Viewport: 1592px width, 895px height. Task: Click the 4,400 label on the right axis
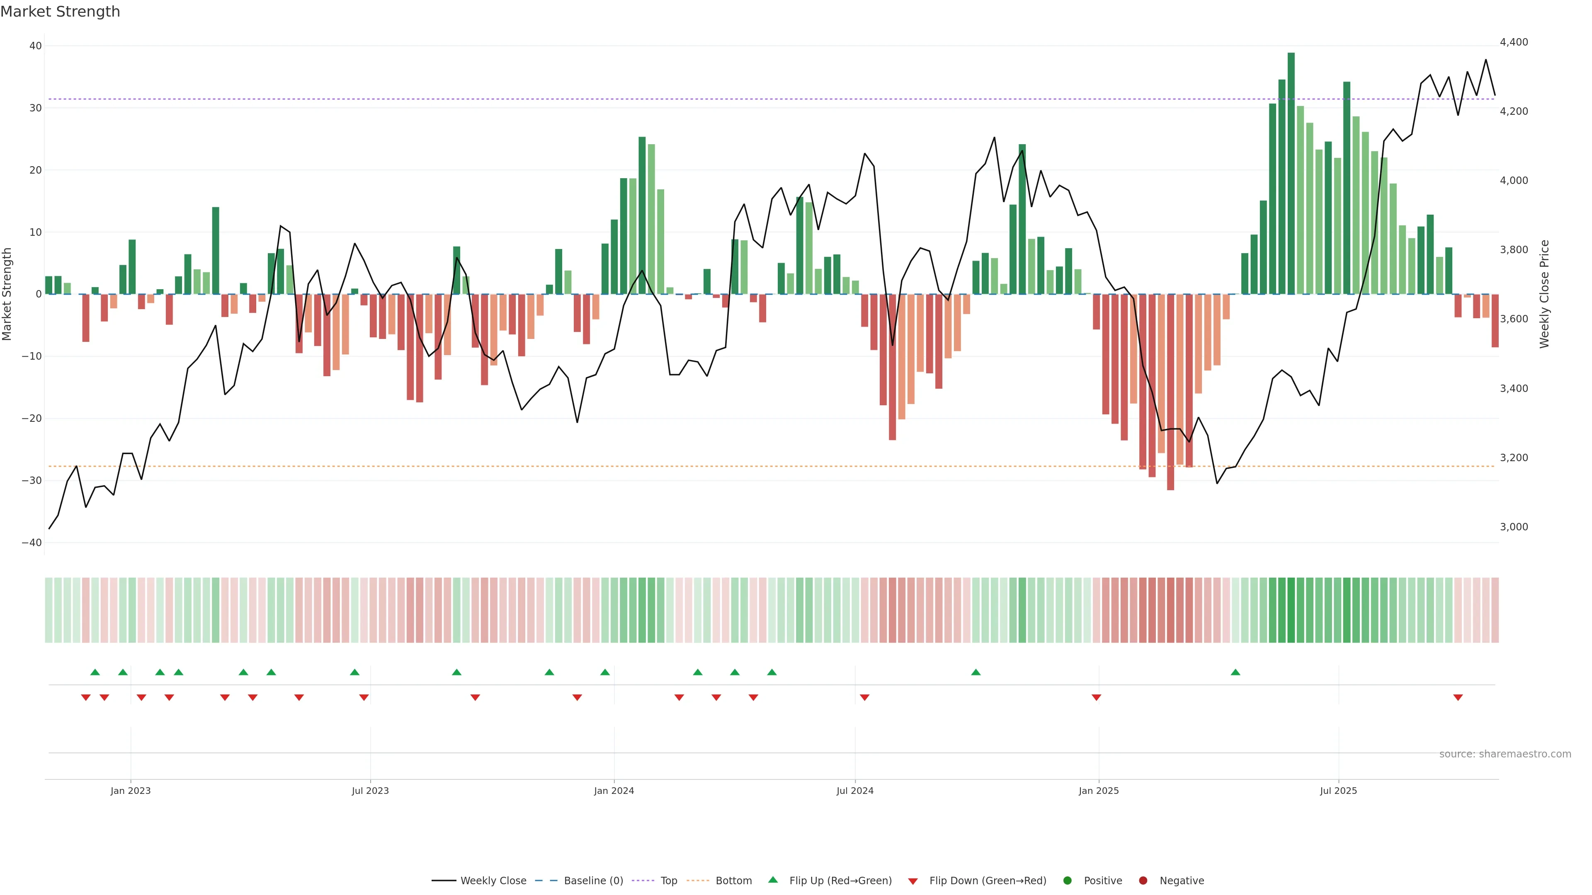point(1514,42)
